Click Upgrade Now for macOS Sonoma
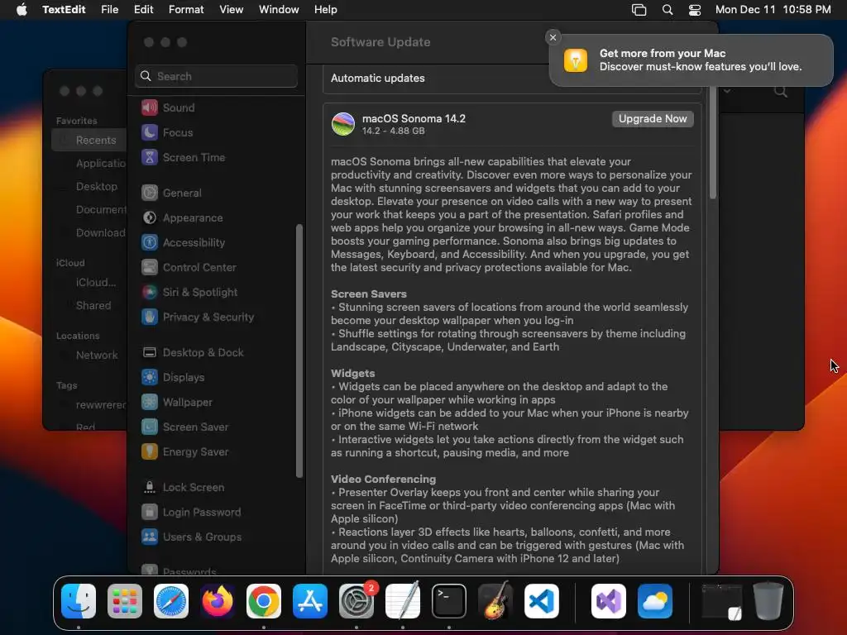This screenshot has width=847, height=635. click(x=653, y=119)
